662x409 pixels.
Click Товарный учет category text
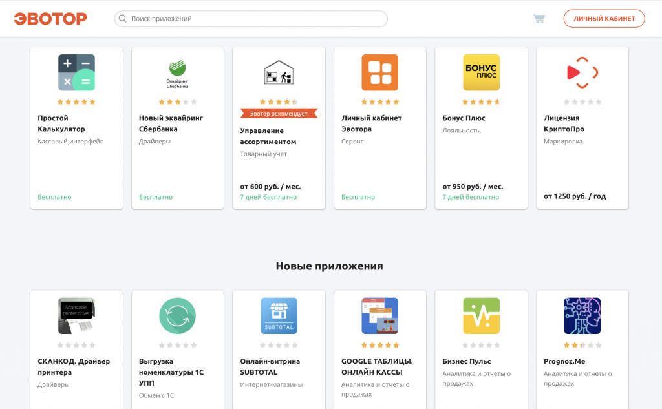click(264, 154)
